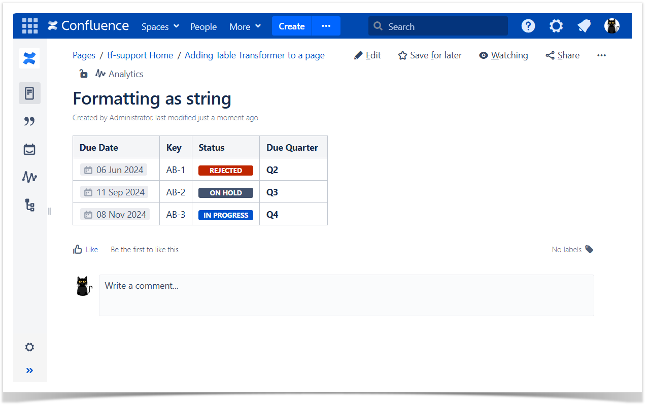This screenshot has height=407, width=649.
Task: Click the page restrictions unlocked padlock icon
Action: pos(83,74)
